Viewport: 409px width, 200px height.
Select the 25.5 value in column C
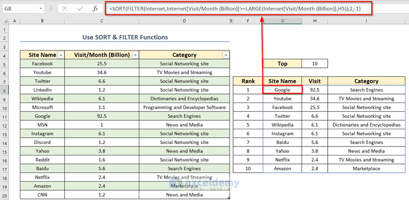102,64
